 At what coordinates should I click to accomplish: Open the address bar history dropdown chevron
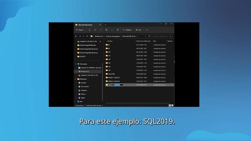pyautogui.click(x=146, y=36)
